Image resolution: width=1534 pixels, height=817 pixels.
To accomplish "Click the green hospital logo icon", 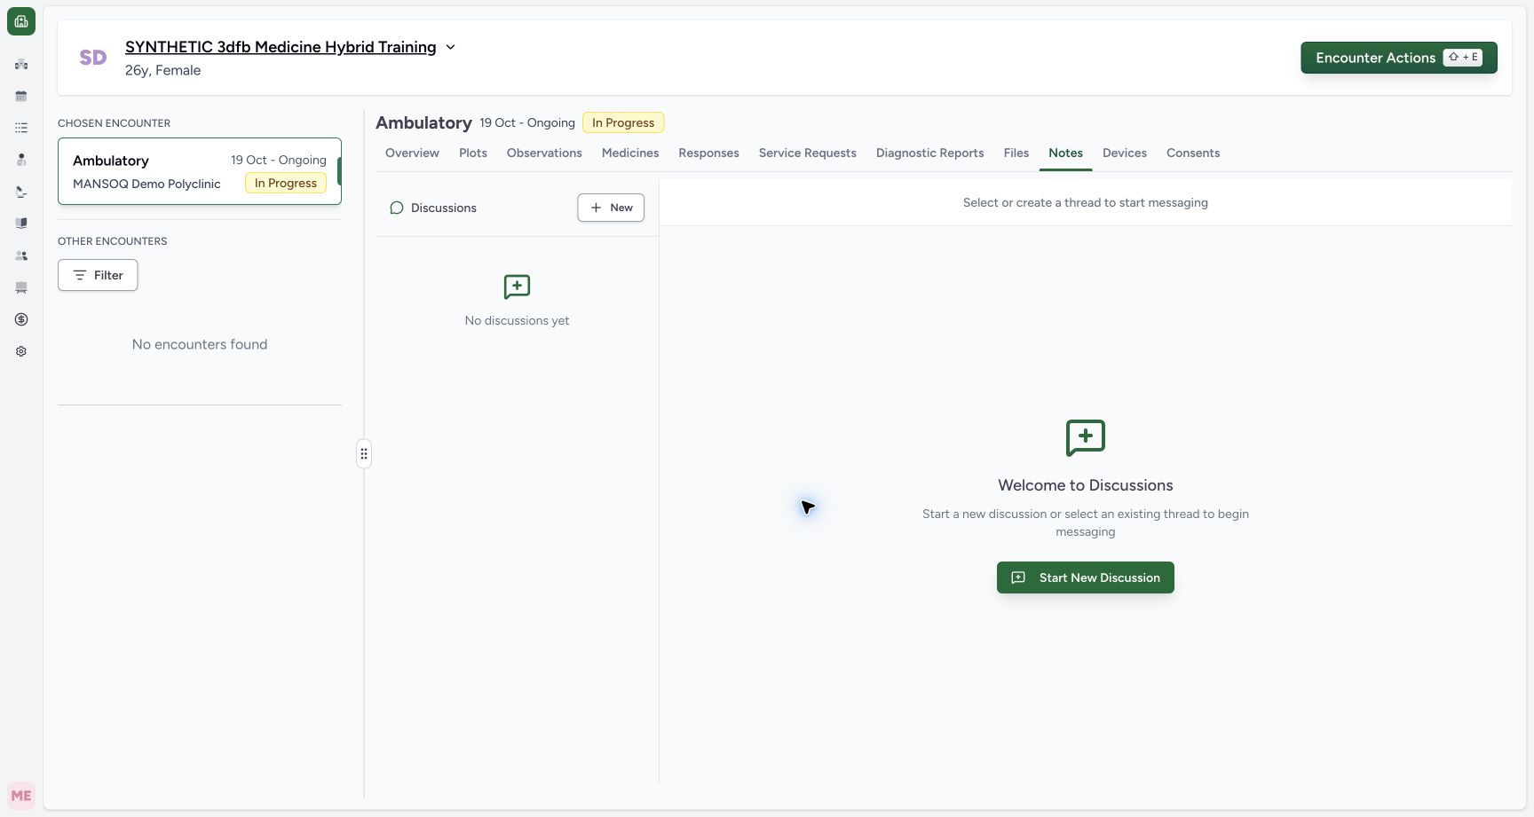I will (x=21, y=21).
